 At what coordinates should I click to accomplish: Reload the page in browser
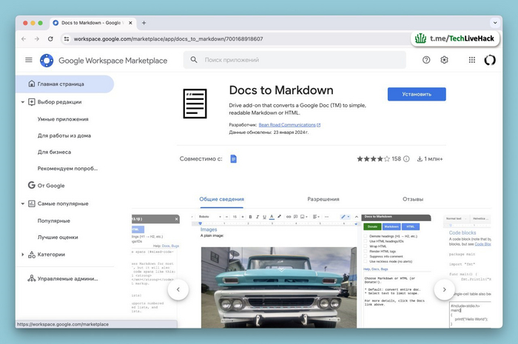(x=50, y=38)
